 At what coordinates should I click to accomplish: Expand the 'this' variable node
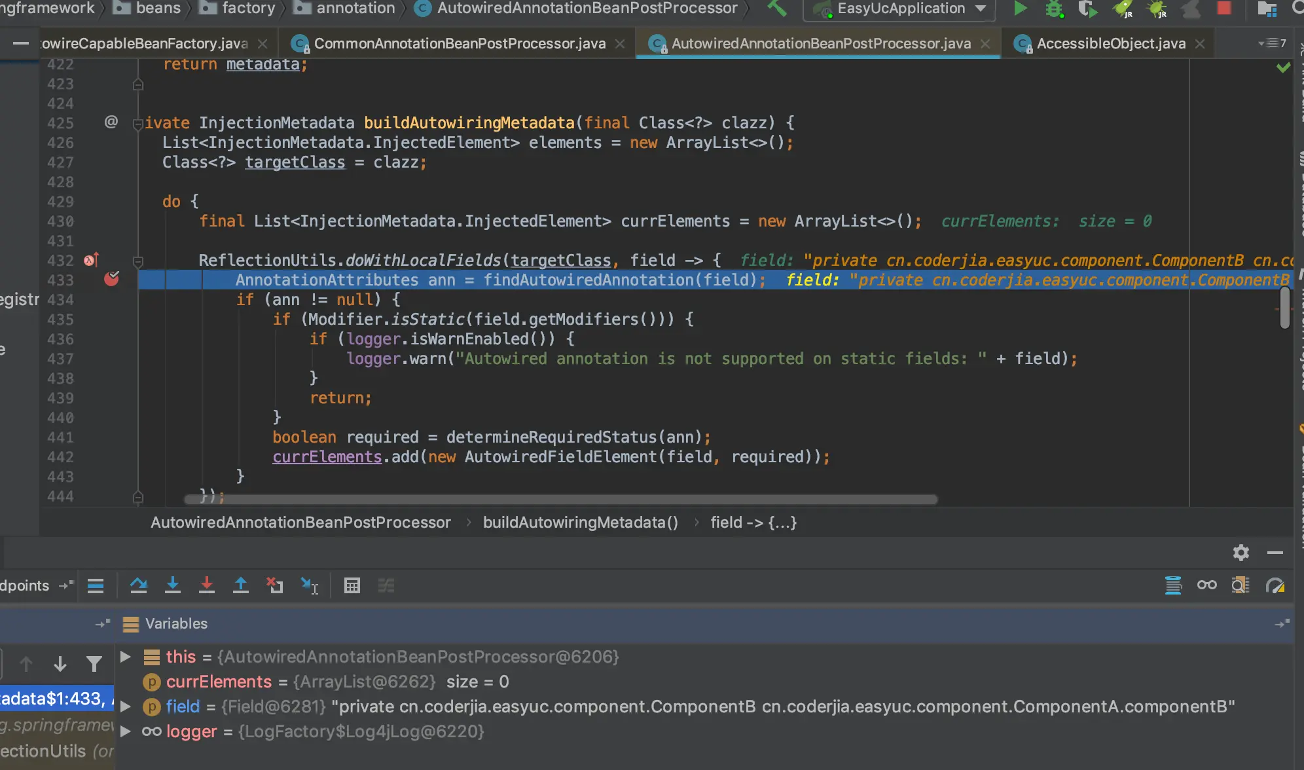(126, 656)
